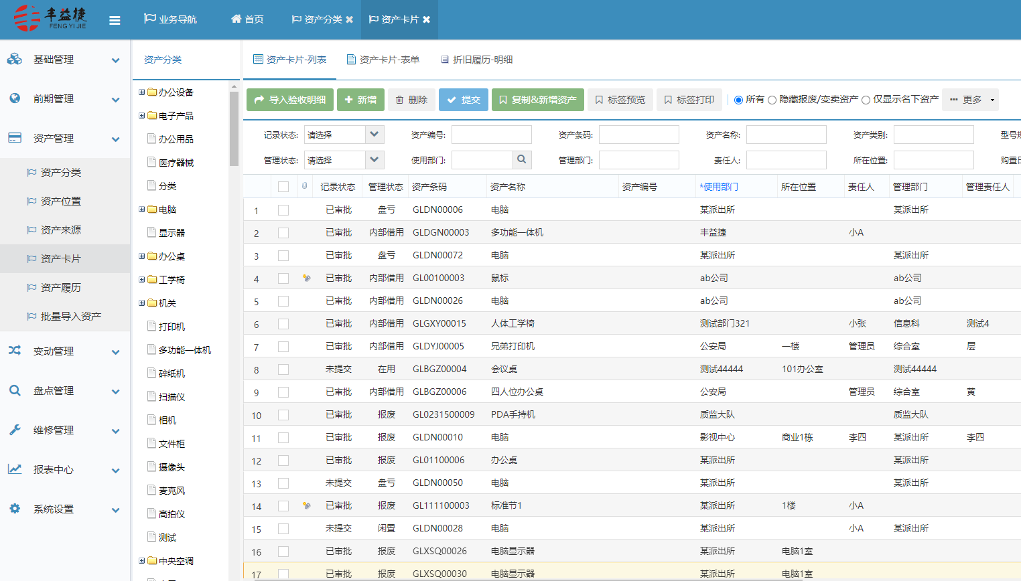Viewport: 1021px width, 581px height.
Task: Open 资产位置 in the sidebar
Action: pyautogui.click(x=61, y=201)
